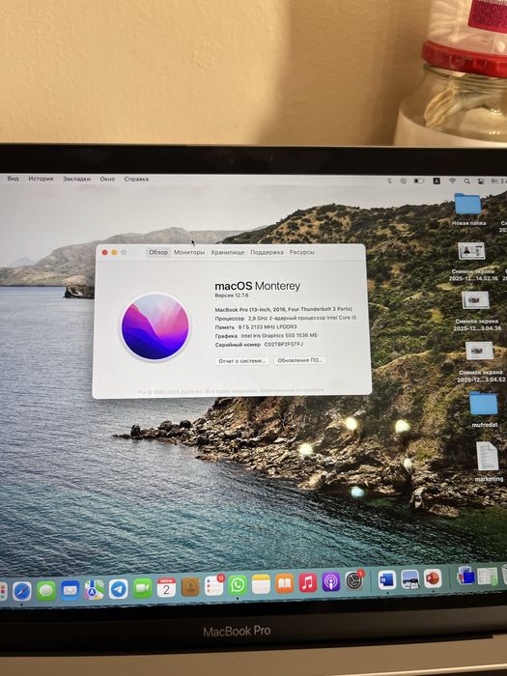Open PowerPoint from the Dock

tap(433, 578)
